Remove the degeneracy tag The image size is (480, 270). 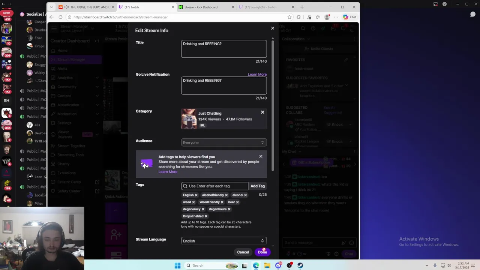pyautogui.click(x=203, y=209)
